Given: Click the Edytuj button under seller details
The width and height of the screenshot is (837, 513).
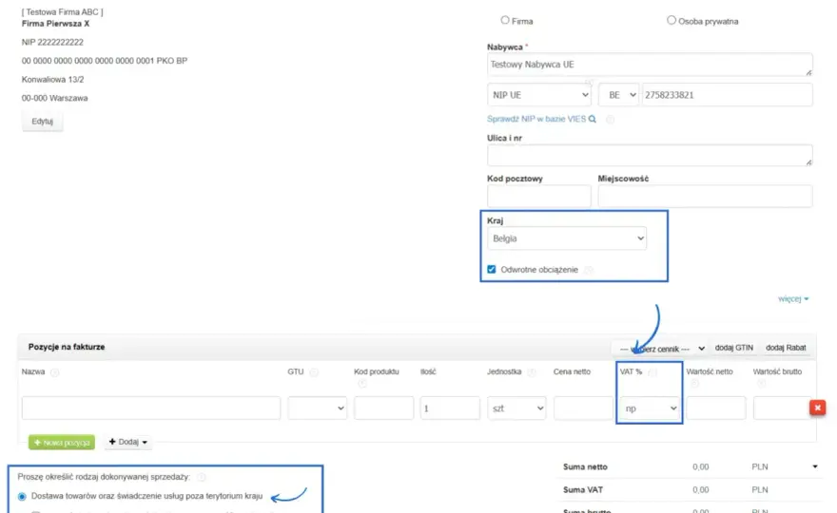Looking at the screenshot, I should click(x=42, y=121).
